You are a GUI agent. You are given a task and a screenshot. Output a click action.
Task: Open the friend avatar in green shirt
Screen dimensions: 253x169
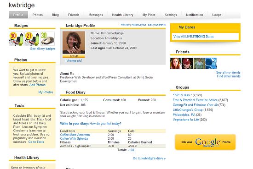[x=199, y=63]
